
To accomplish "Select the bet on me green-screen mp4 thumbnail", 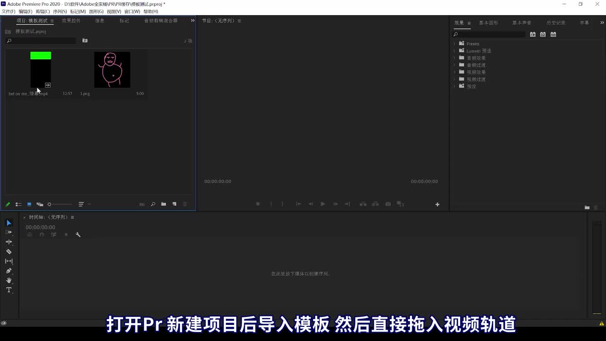I will [41, 70].
